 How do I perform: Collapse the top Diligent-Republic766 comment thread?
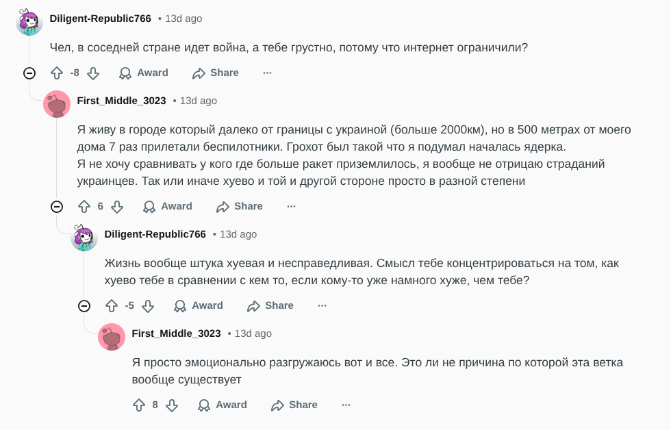click(x=29, y=73)
